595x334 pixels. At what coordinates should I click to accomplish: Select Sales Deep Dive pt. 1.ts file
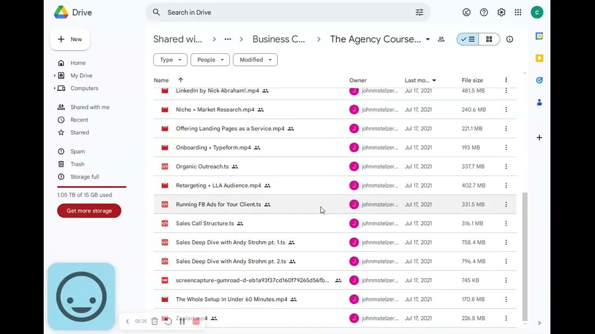pyautogui.click(x=335, y=242)
